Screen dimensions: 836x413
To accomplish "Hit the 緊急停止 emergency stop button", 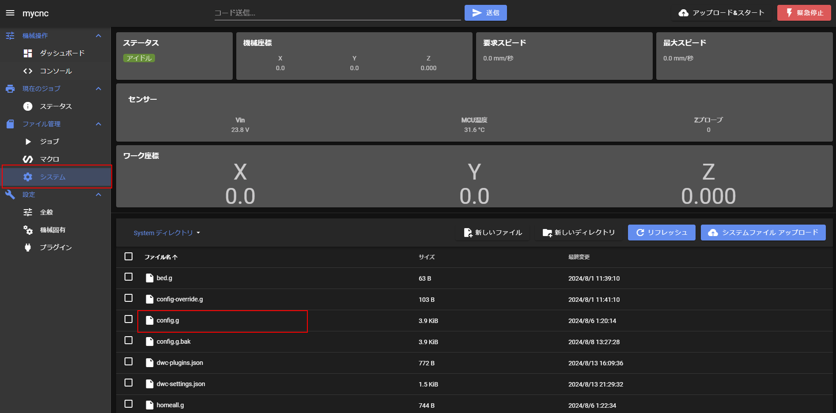I will 804,13.
